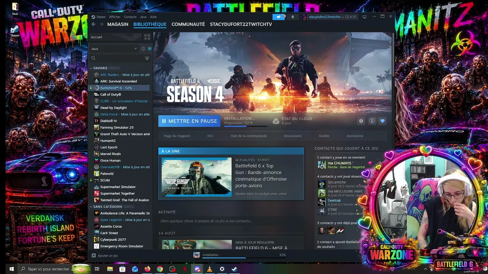Screen dimensions: 488x274
Task: Click the ma CHUMAYS friend avatar
Action: click(x=322, y=165)
